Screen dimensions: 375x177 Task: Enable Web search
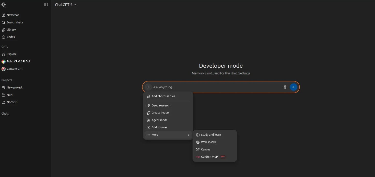(215, 142)
